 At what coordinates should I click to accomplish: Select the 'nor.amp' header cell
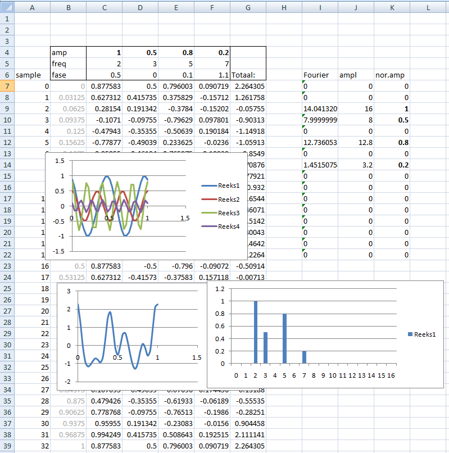point(392,75)
